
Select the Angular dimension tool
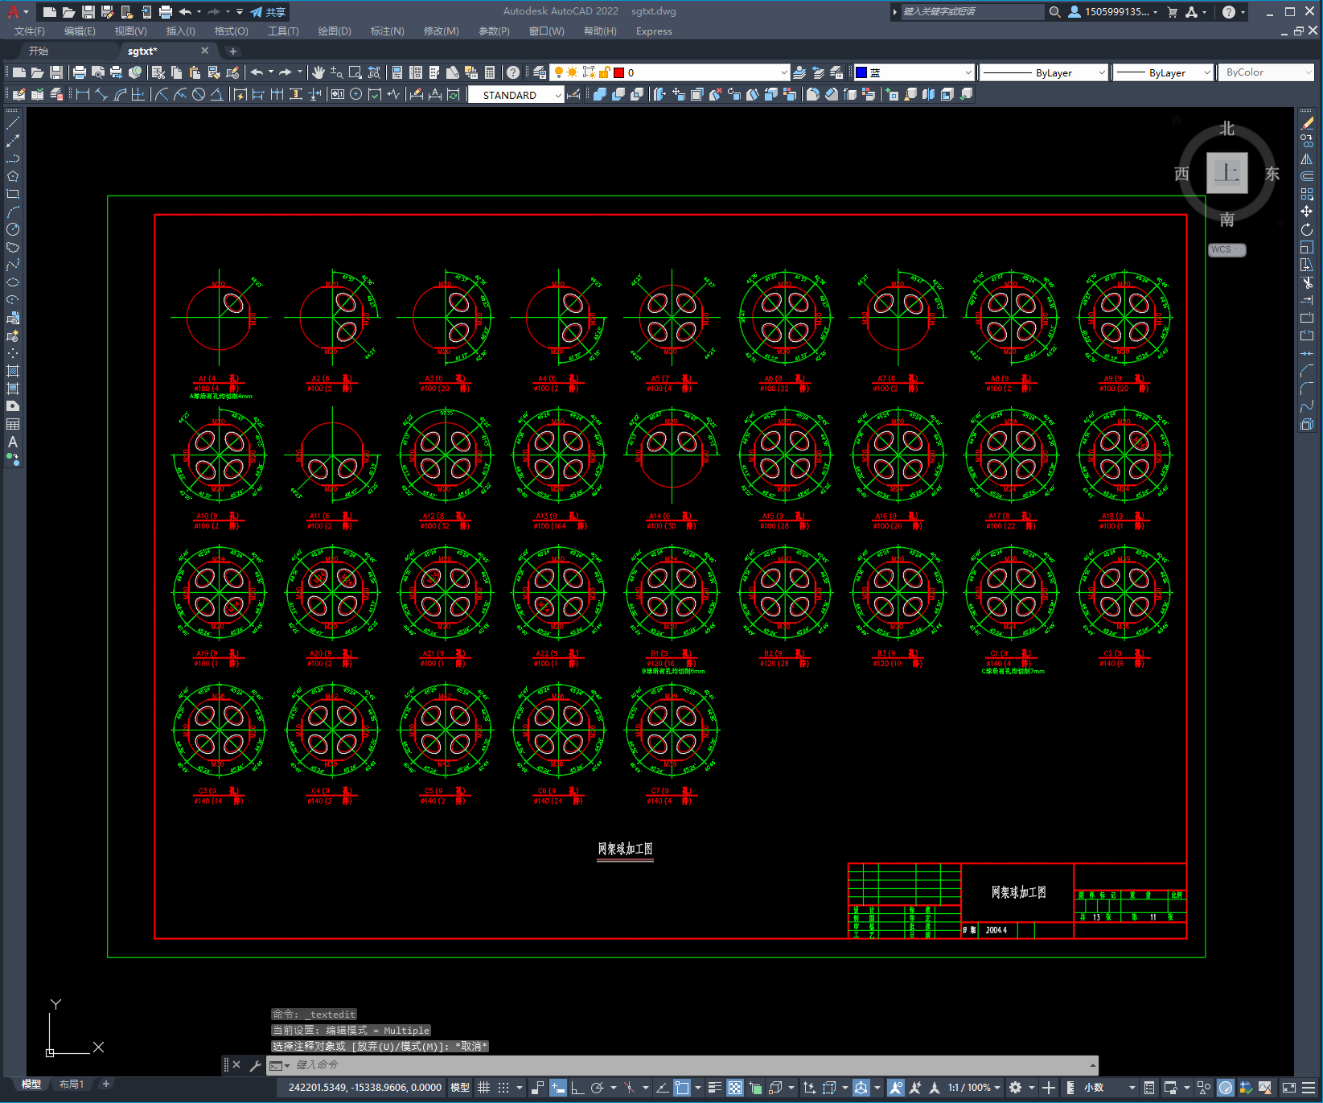coord(216,95)
